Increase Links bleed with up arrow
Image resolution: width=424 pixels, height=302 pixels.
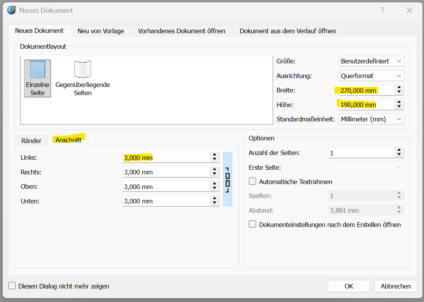(214, 155)
